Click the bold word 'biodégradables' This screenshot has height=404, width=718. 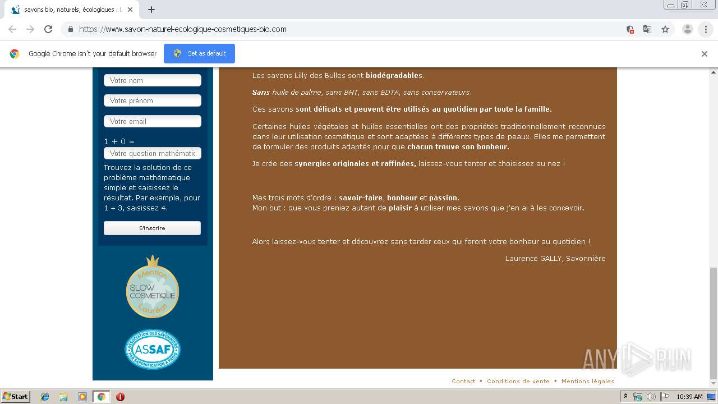coord(394,75)
